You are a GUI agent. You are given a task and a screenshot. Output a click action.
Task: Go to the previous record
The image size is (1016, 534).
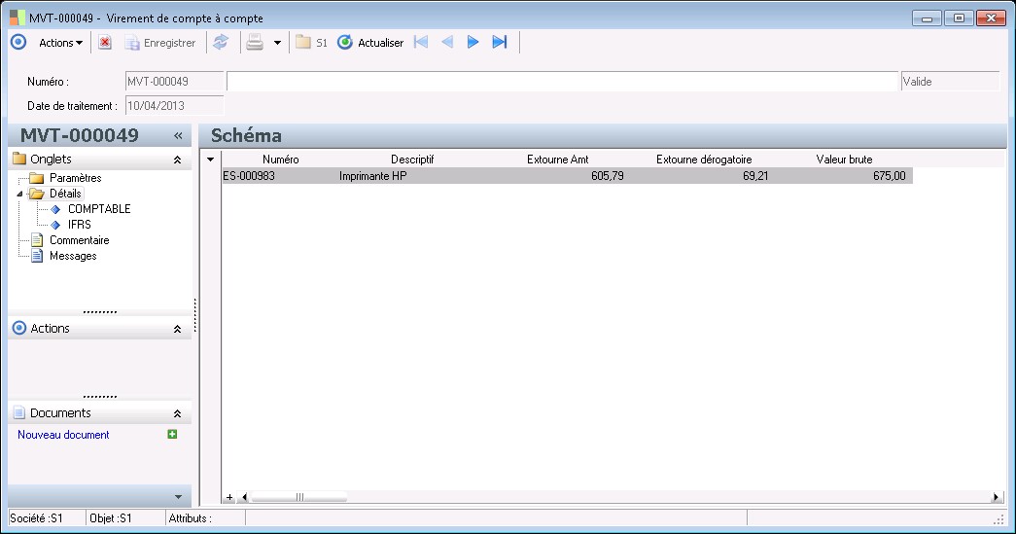point(447,43)
